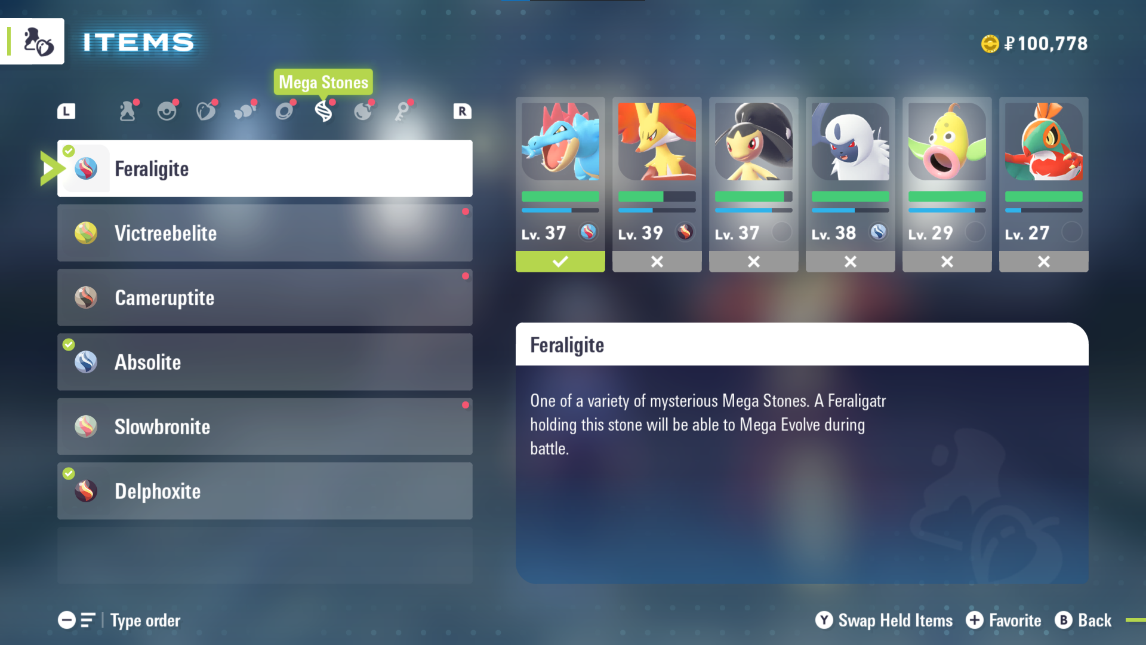
Task: Select the Medicine category icon
Action: tap(127, 111)
